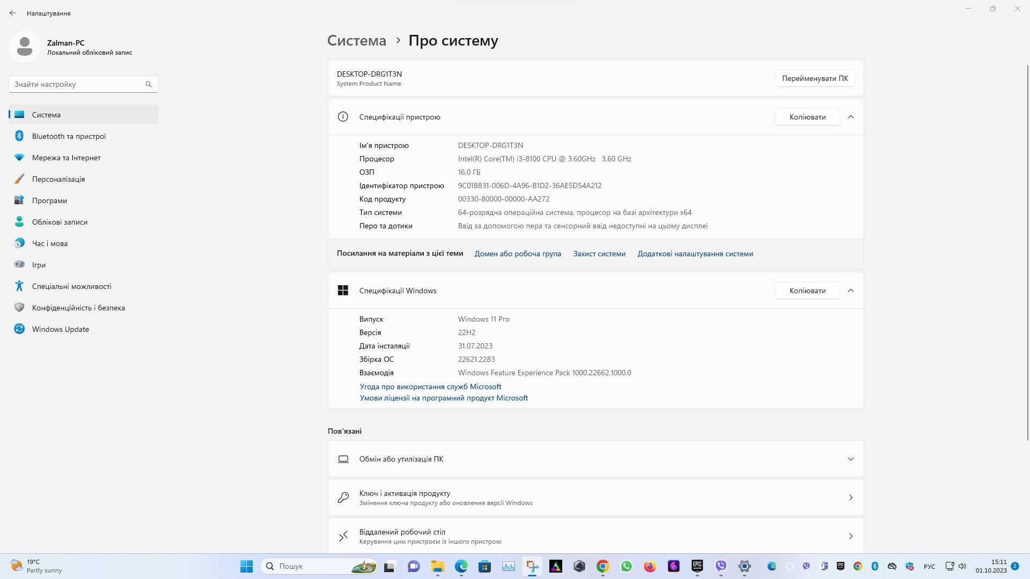This screenshot has height=579, width=1030.
Task: Click the laptop icon for Обмін або утилізація ПК
Action: coord(343,459)
